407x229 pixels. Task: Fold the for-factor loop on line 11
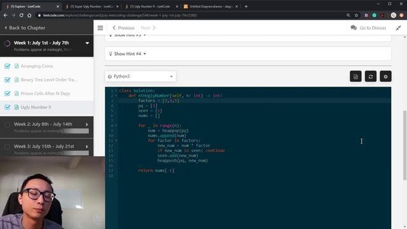tap(116, 141)
